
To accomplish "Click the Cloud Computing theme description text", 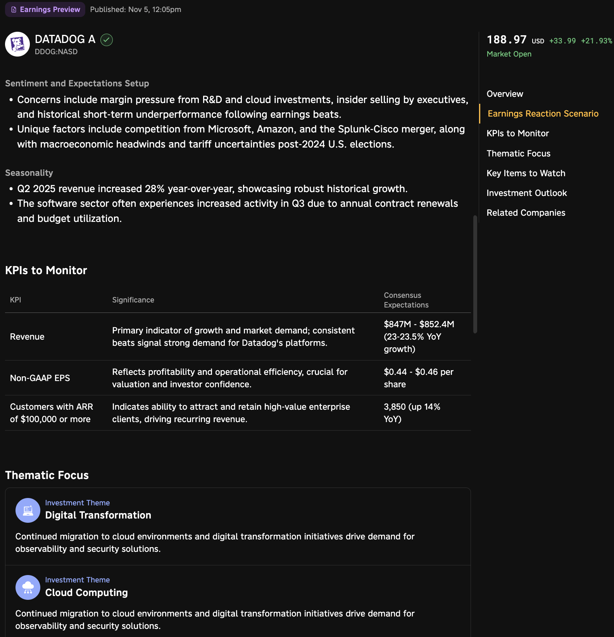I will coord(215,620).
